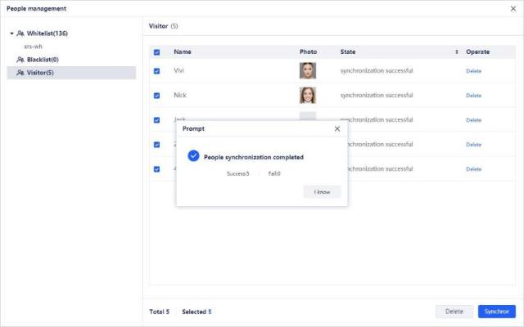The width and height of the screenshot is (524, 327).
Task: Click the Visitor group people icon
Action: point(20,73)
